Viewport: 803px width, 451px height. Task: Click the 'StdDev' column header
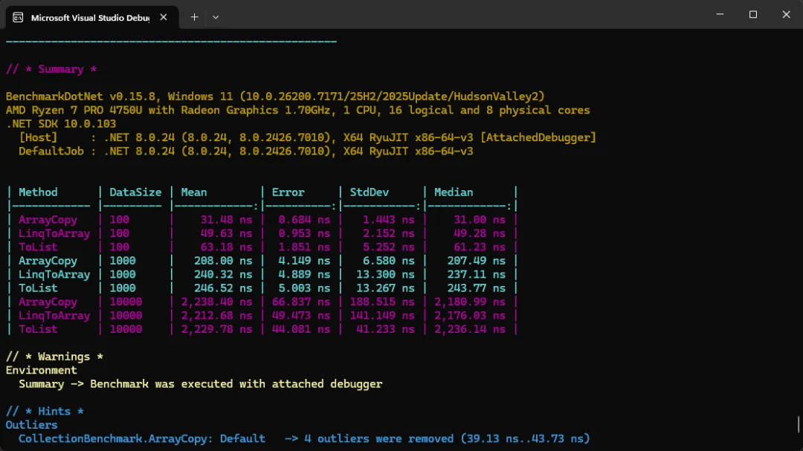(x=370, y=192)
